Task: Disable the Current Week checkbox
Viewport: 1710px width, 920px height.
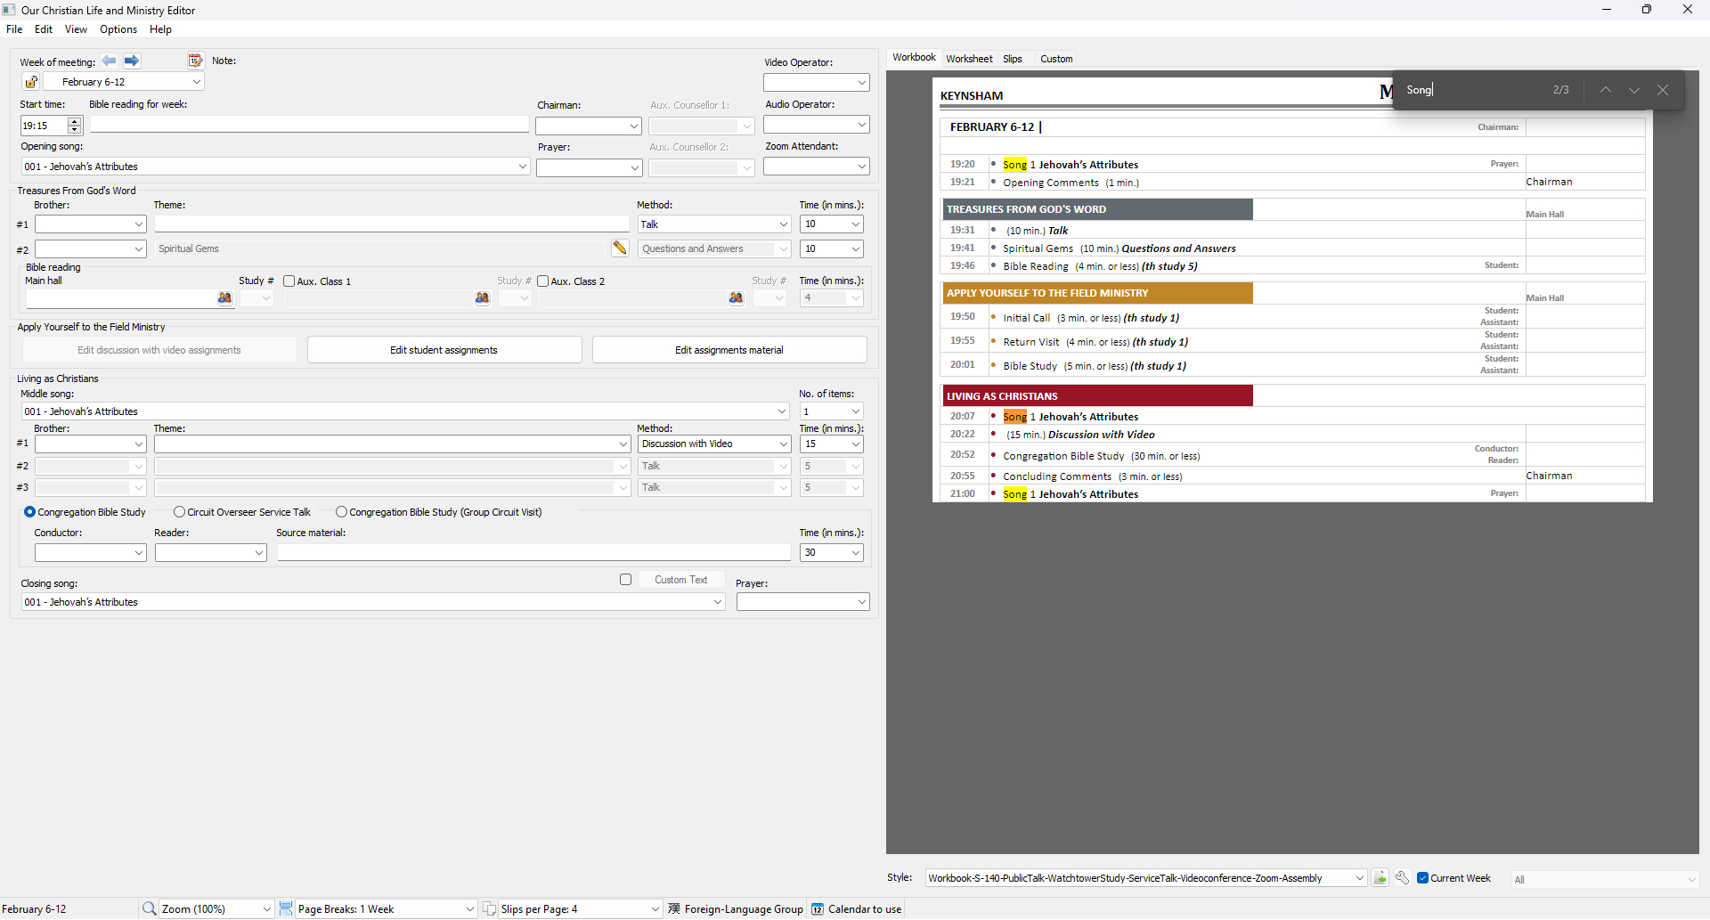Action: click(1423, 877)
